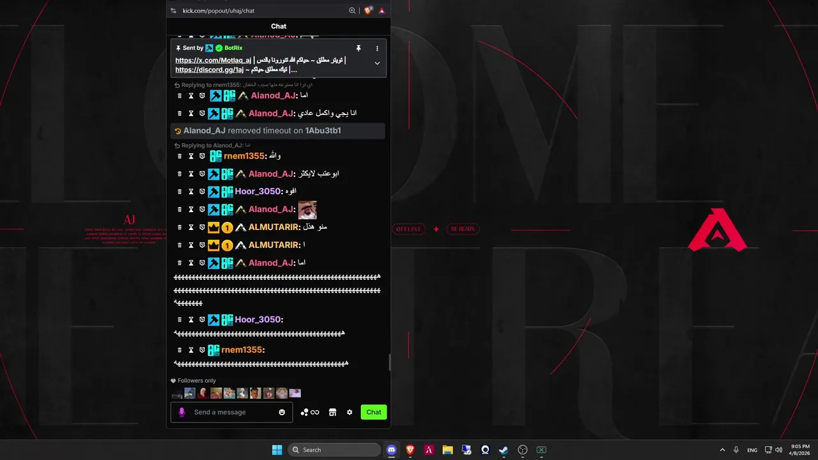The image size is (818, 460).
Task: Open Discord from the taskbar
Action: pyautogui.click(x=392, y=450)
